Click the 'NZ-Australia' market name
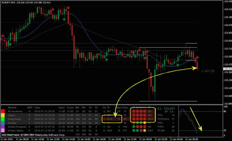The height and width of the screenshot is (141, 232). click(15, 111)
